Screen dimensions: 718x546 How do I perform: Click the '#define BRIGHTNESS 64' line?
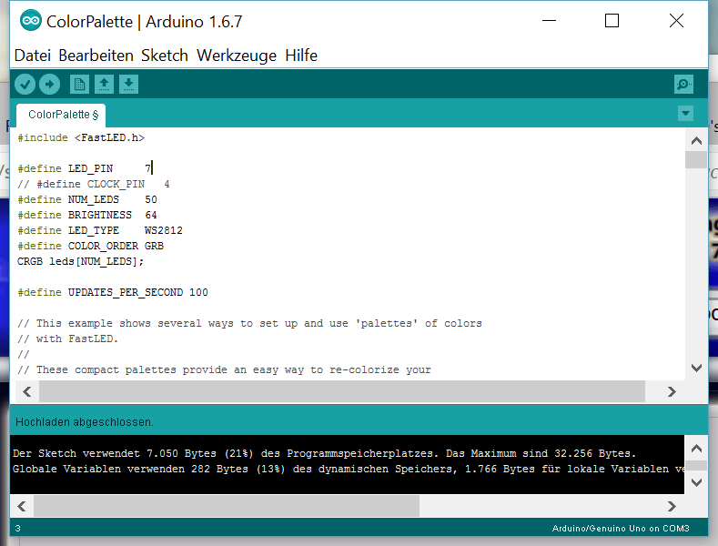pos(87,216)
